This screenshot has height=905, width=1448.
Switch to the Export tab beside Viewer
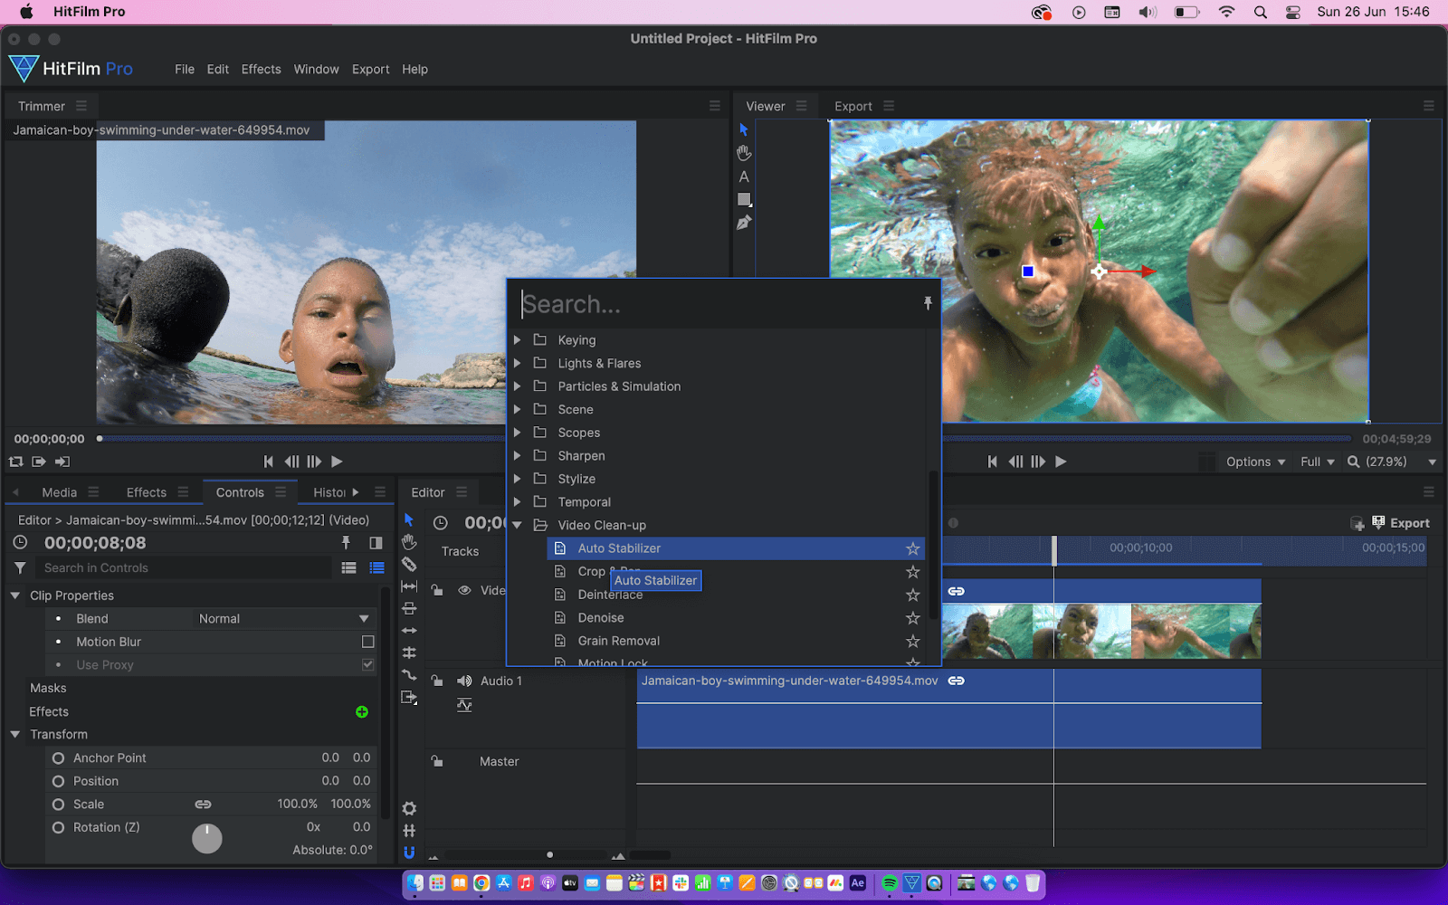[853, 106]
